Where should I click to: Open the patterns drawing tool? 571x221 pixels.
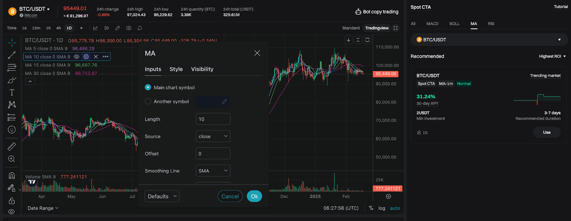point(12,104)
